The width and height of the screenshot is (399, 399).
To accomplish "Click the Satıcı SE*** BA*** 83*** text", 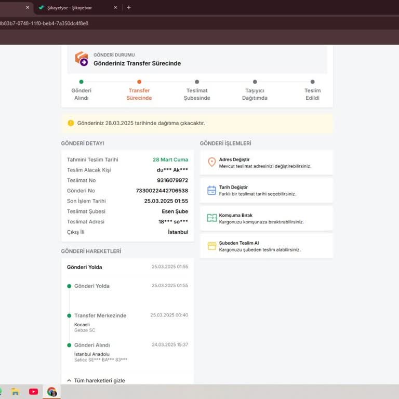I will (x=101, y=360).
